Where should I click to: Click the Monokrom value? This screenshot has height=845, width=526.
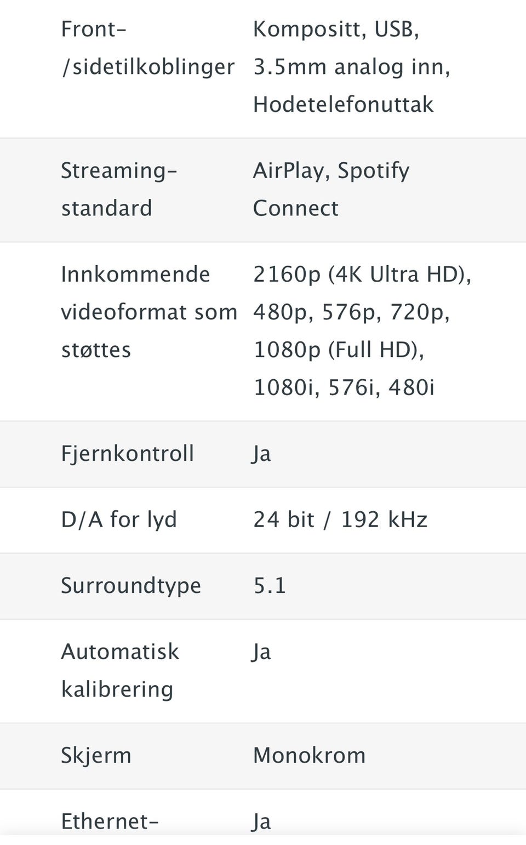[x=309, y=755]
